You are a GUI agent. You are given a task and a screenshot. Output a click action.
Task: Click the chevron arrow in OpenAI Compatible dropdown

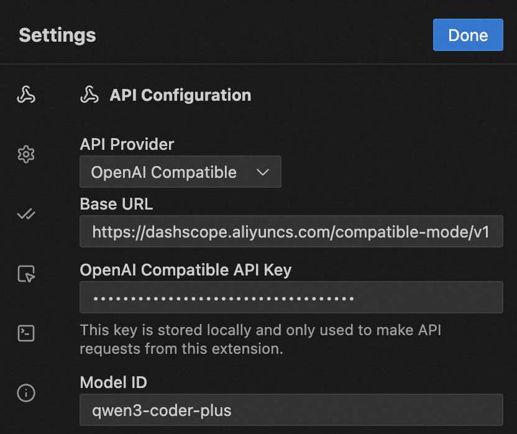(x=263, y=172)
